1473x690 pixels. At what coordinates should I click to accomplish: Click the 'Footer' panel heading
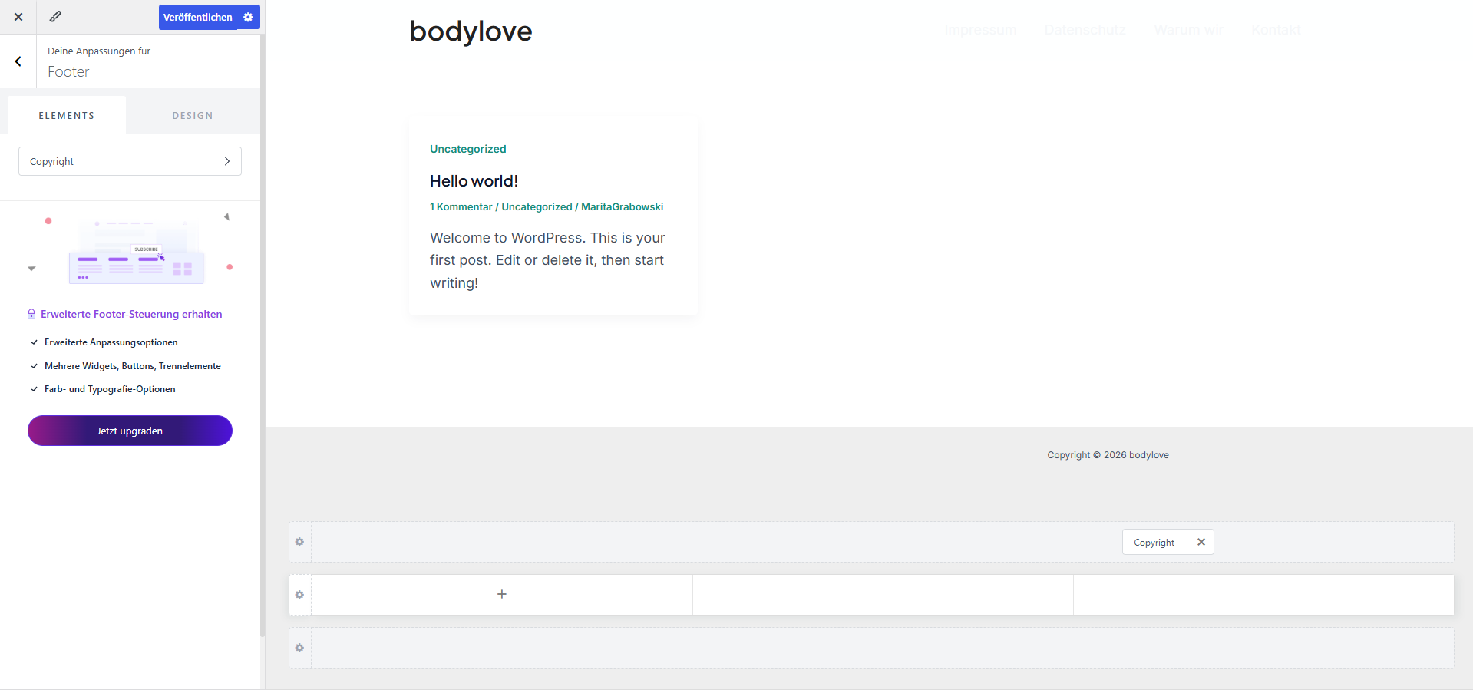click(x=68, y=71)
